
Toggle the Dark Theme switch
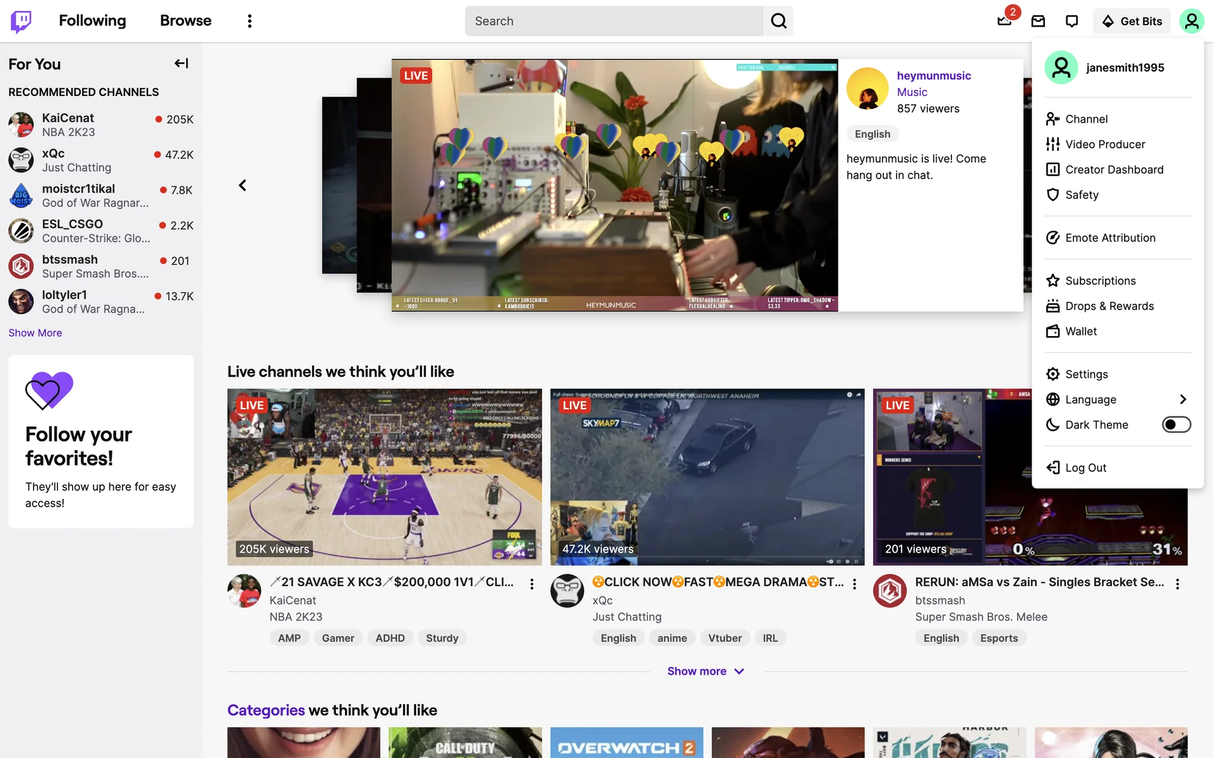(x=1176, y=424)
